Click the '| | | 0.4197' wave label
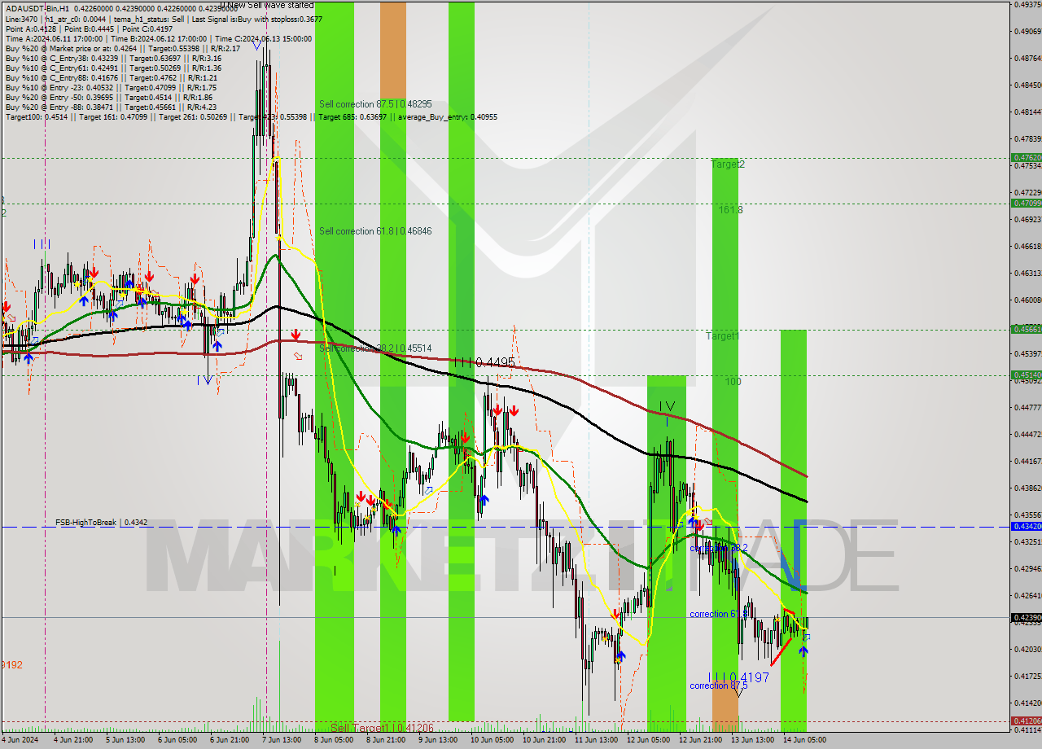 tap(738, 677)
